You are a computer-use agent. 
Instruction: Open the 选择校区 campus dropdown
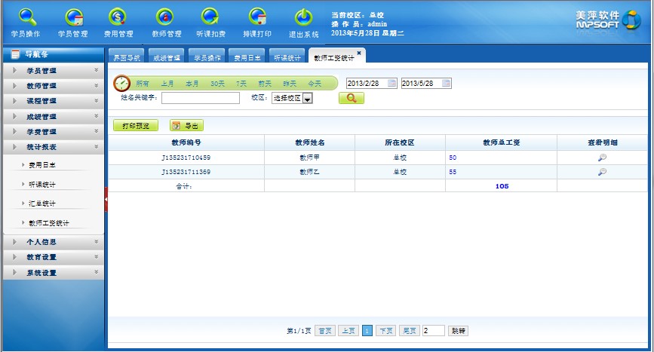308,99
